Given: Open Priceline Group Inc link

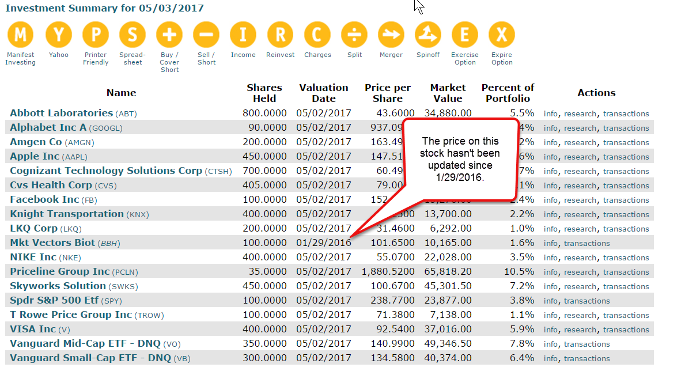Looking at the screenshot, I should click(60, 271).
